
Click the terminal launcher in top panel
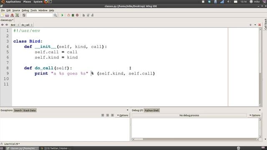50,2
